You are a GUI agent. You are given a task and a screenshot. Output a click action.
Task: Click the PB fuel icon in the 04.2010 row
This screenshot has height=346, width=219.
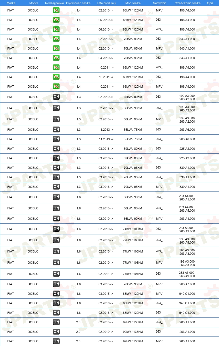[56, 58]
